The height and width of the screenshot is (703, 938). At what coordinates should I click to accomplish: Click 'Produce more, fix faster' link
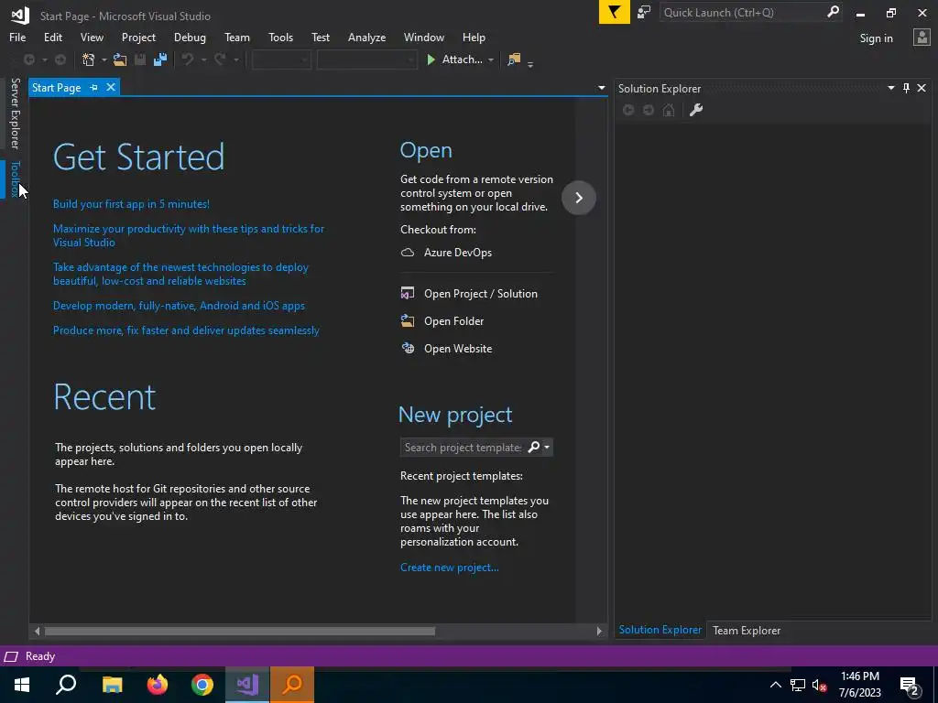pos(186,330)
